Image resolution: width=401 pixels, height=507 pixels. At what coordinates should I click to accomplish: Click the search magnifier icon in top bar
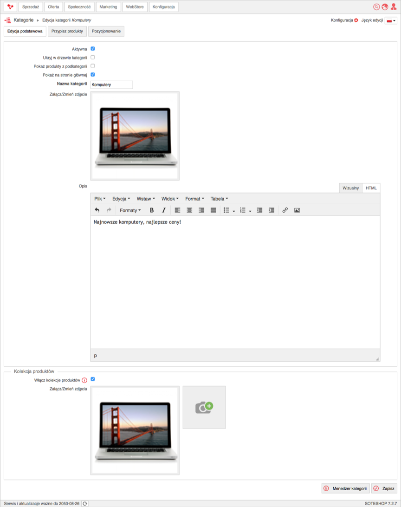pyautogui.click(x=376, y=7)
